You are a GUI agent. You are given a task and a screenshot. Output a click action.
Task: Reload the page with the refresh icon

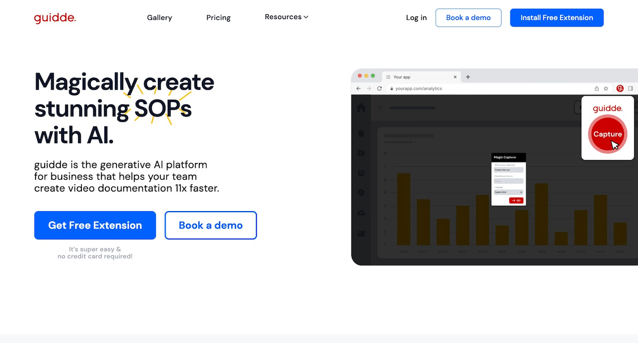379,88
